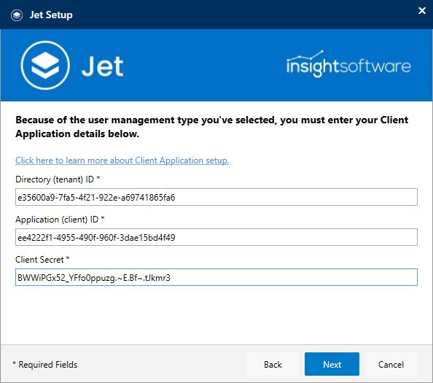433x383 pixels.
Task: Cancel the Jet setup wizard
Action: [391, 364]
